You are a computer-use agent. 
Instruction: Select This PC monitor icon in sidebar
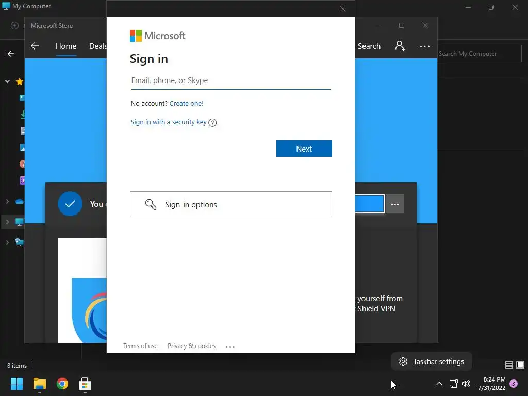20,222
